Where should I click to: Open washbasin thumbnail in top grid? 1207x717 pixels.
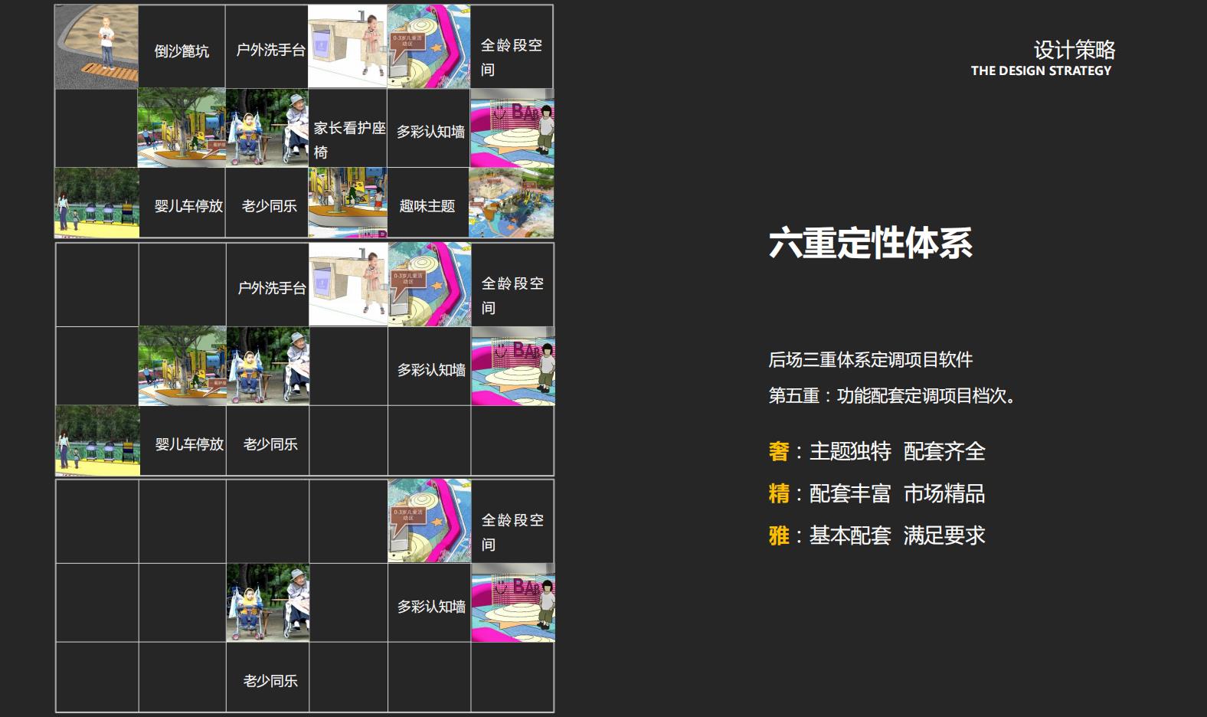click(x=348, y=47)
